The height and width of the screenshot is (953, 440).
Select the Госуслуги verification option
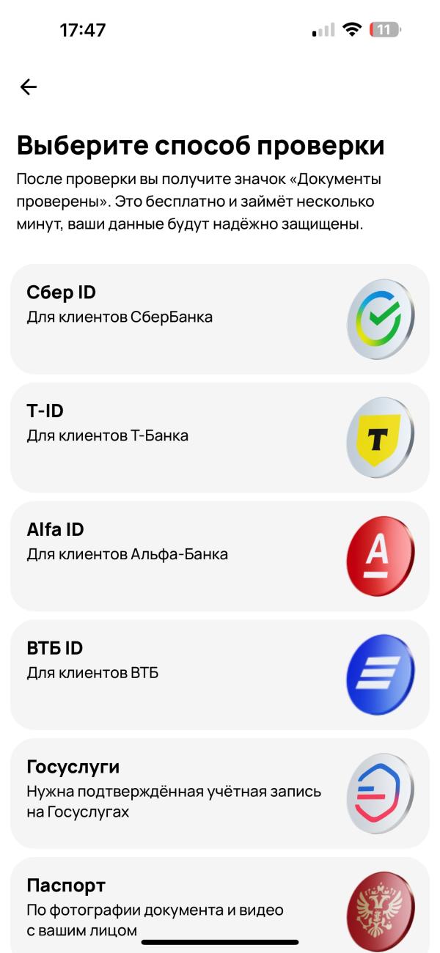[220, 794]
